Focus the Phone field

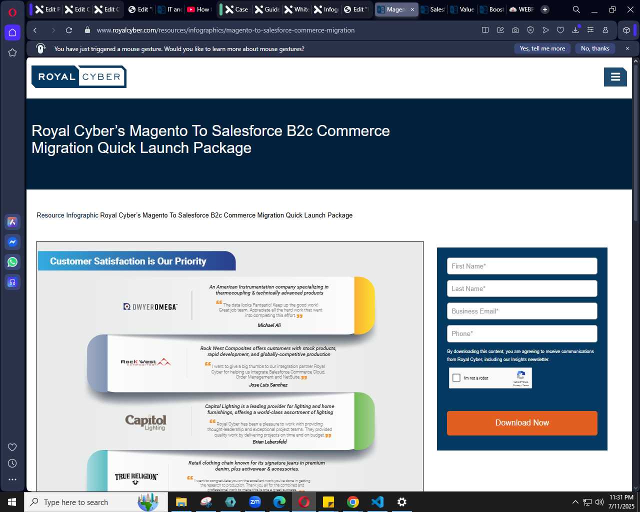point(522,333)
